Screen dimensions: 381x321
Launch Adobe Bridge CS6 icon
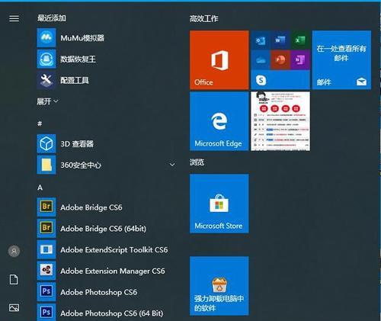(46, 207)
